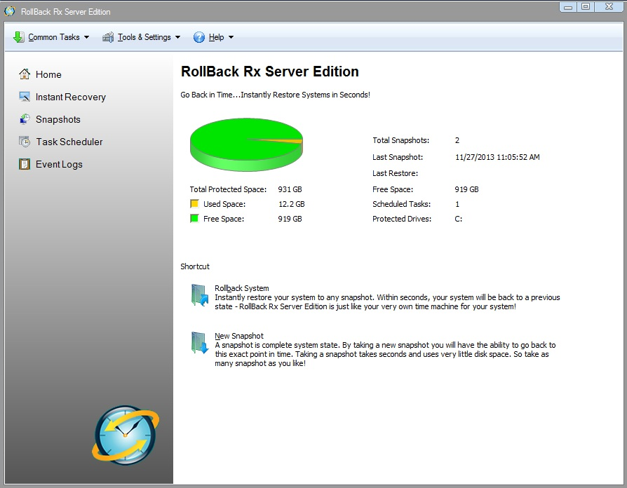Click the Shortcut section label
The height and width of the screenshot is (488, 627).
click(x=195, y=266)
